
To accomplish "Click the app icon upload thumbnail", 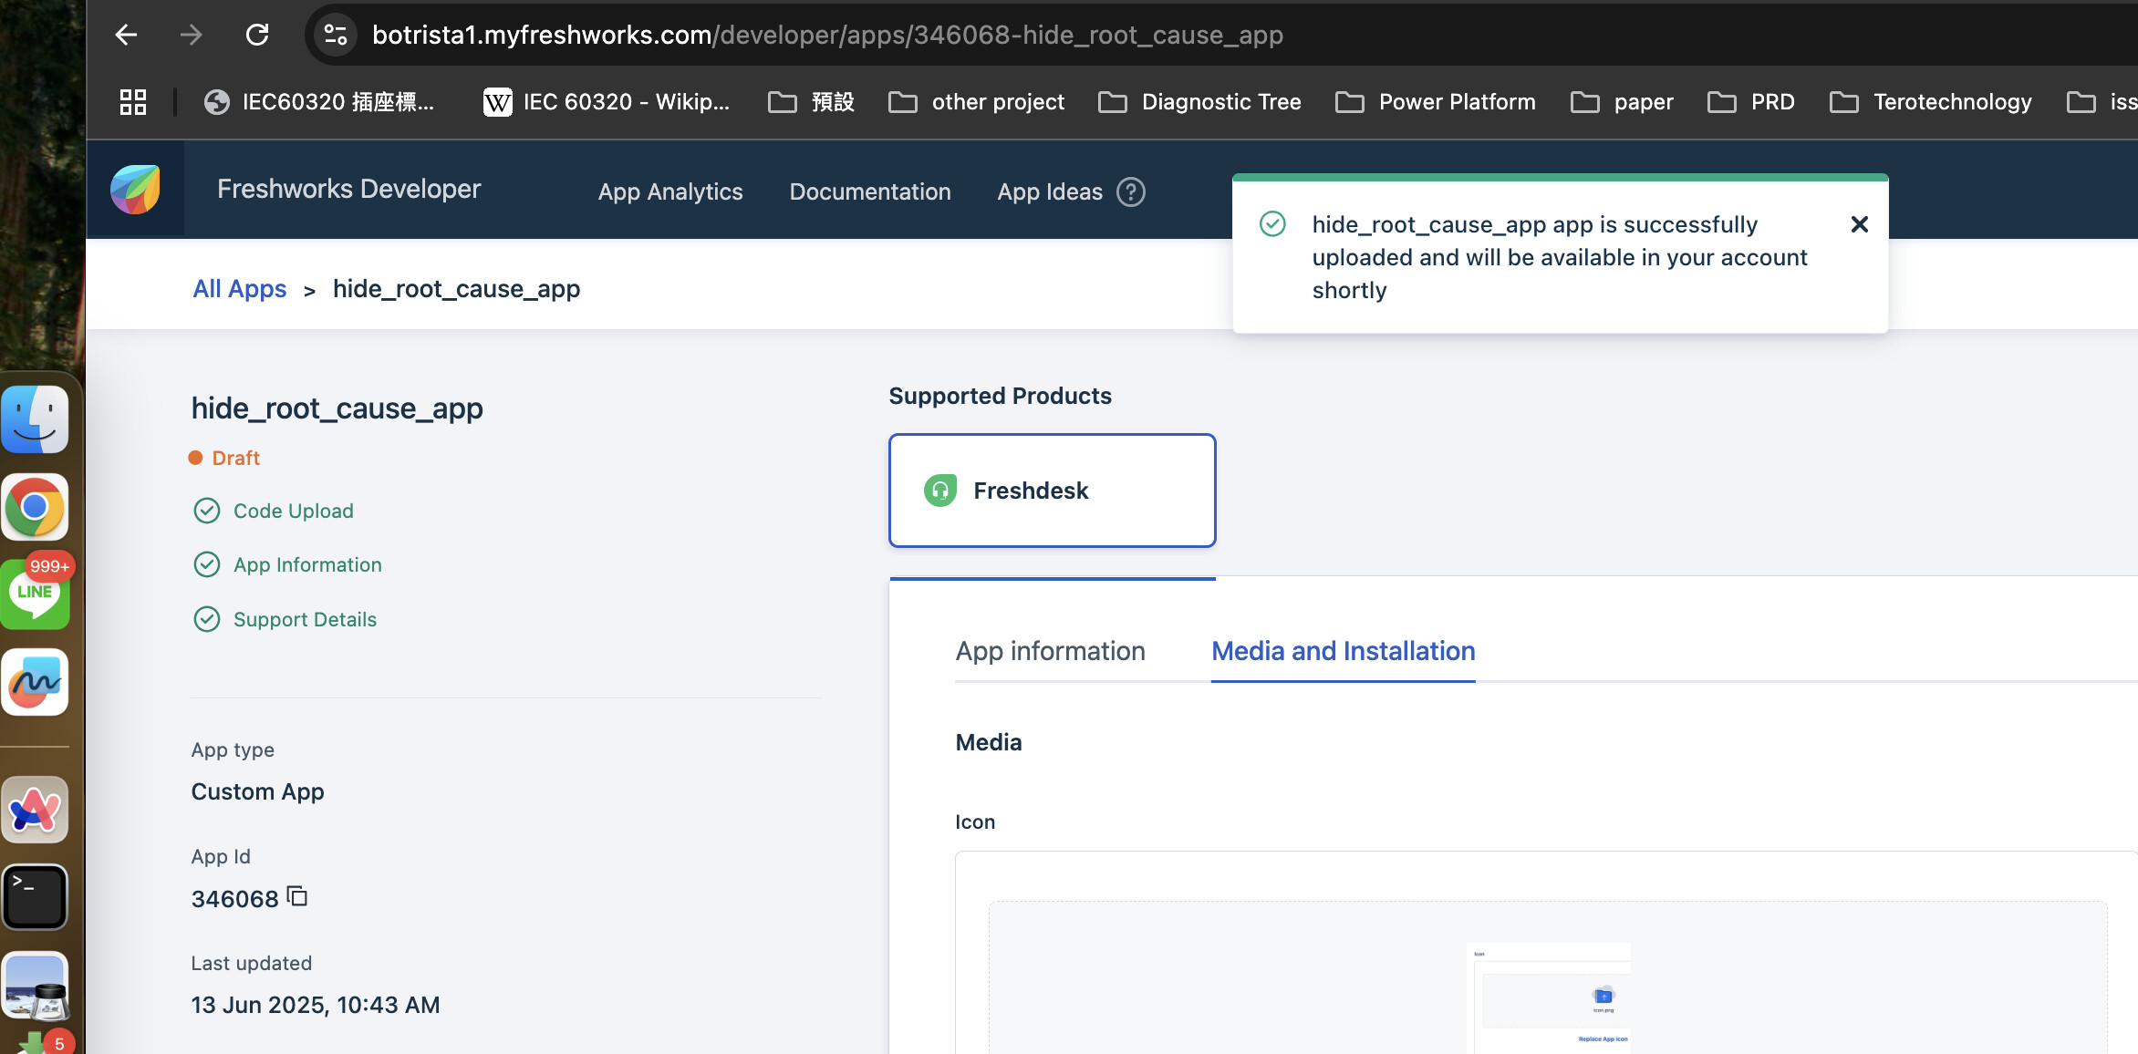I will click(1548, 997).
